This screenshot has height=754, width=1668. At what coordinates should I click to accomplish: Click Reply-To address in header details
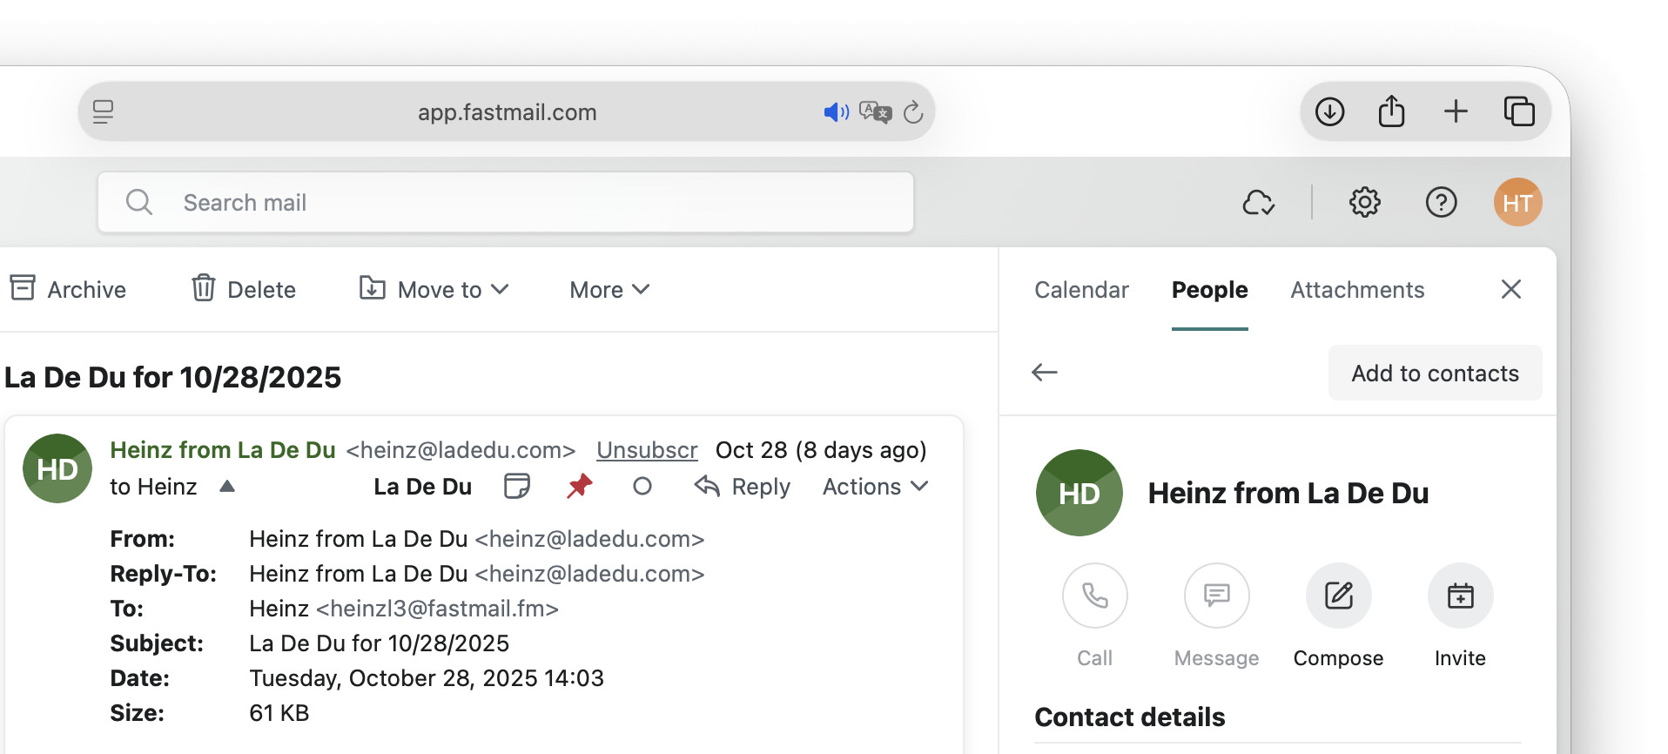pos(589,573)
